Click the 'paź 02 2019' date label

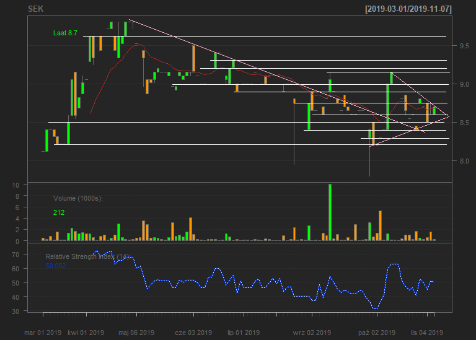pos(377,333)
